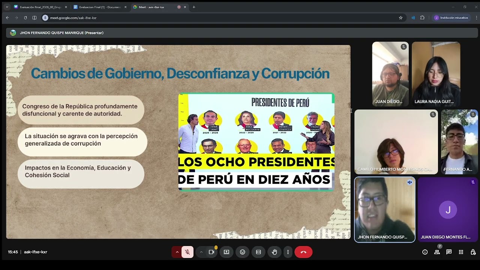Show the participants people panel

[437, 252]
